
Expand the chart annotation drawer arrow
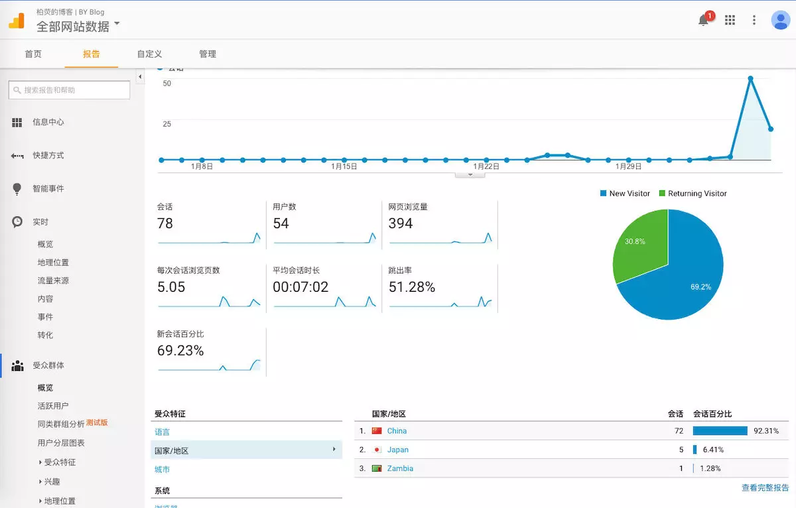click(471, 174)
